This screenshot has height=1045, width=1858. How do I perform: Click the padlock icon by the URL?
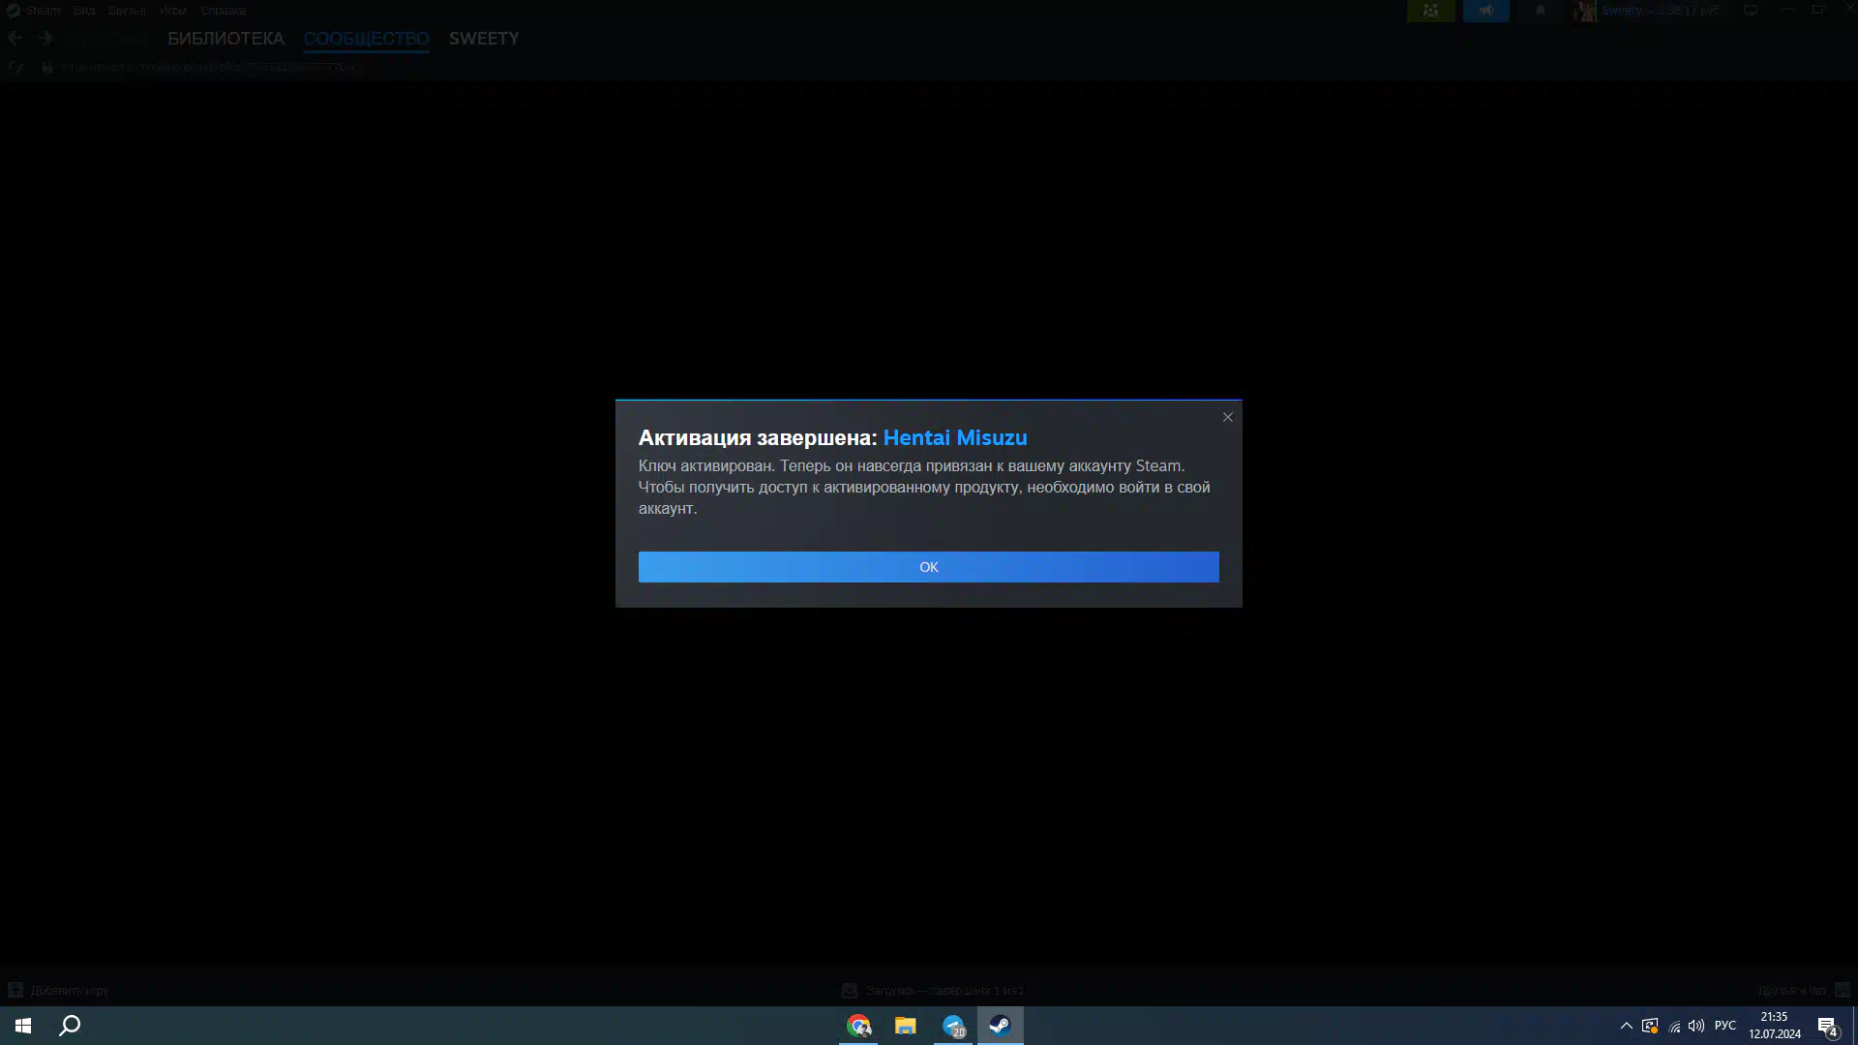pyautogui.click(x=46, y=67)
